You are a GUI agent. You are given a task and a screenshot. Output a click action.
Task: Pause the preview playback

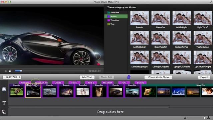click(x=6, y=71)
